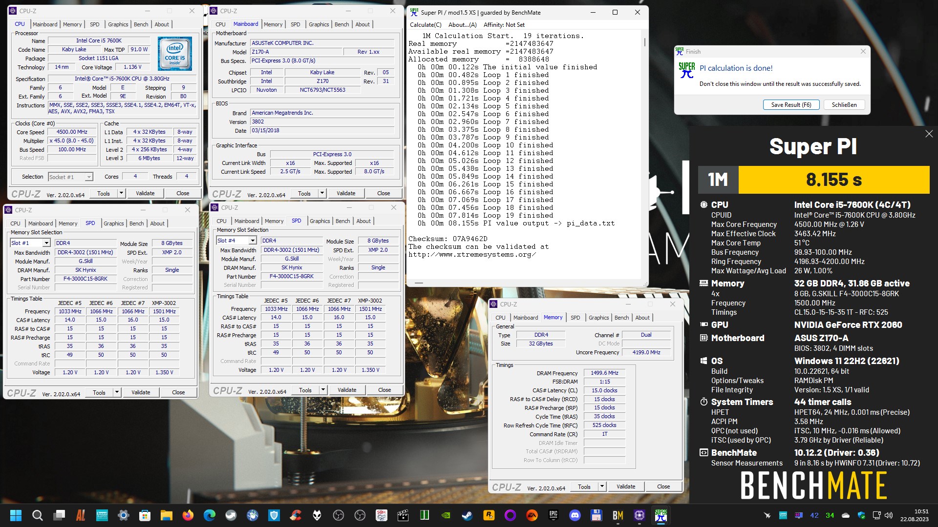Switch to BenchMate taskbar icon

coord(618,515)
